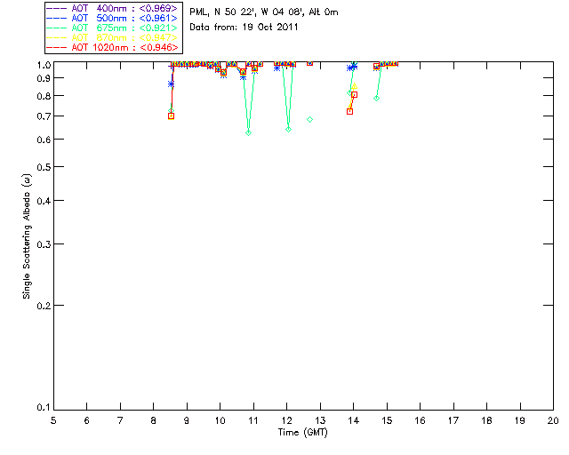Click the y-axis tick label 0.7
The height and width of the screenshot is (455, 569).
pos(44,116)
